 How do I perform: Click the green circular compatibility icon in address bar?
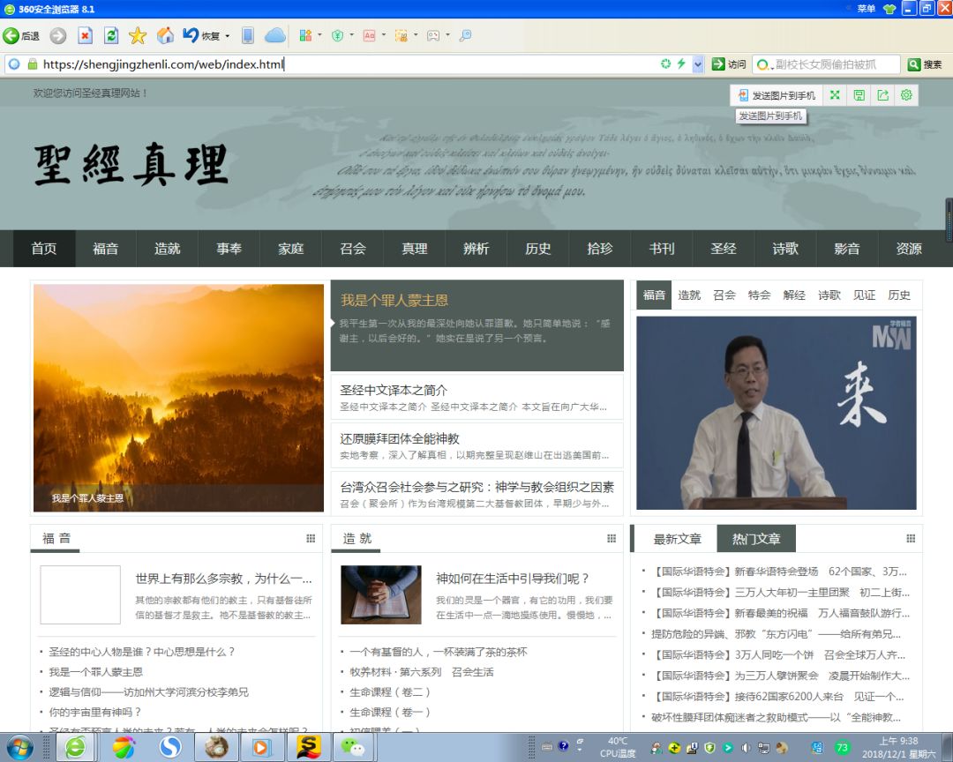click(666, 63)
